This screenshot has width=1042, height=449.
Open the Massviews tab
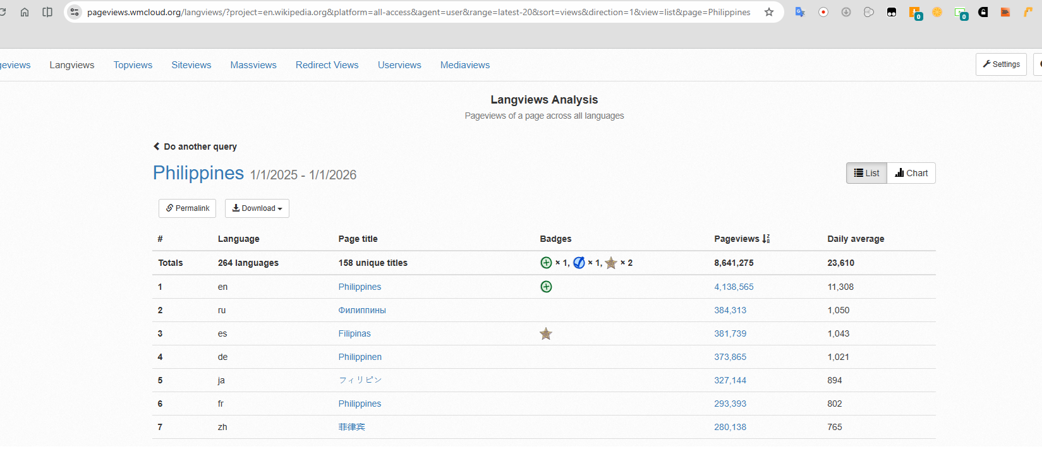tap(253, 65)
